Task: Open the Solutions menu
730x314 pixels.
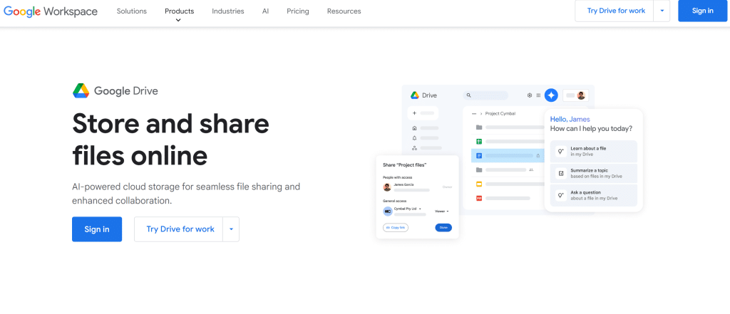Action: (x=132, y=11)
